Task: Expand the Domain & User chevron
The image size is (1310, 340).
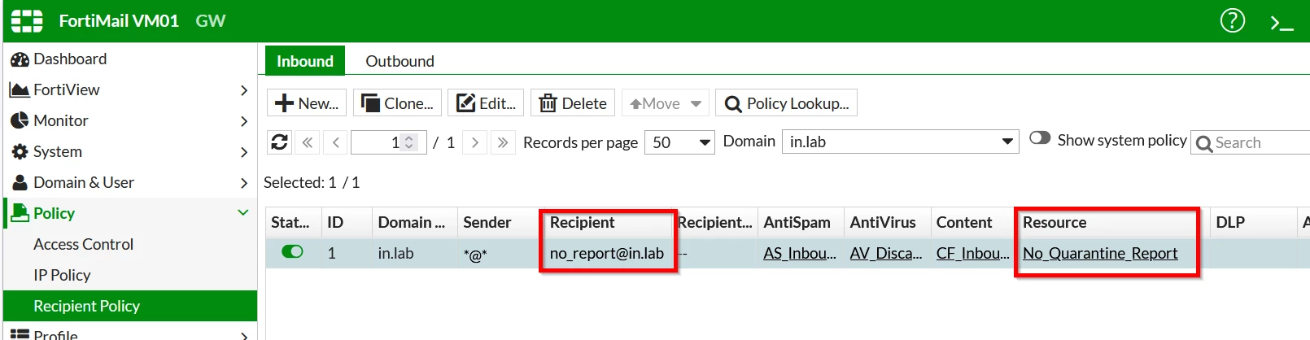Action: point(243,183)
